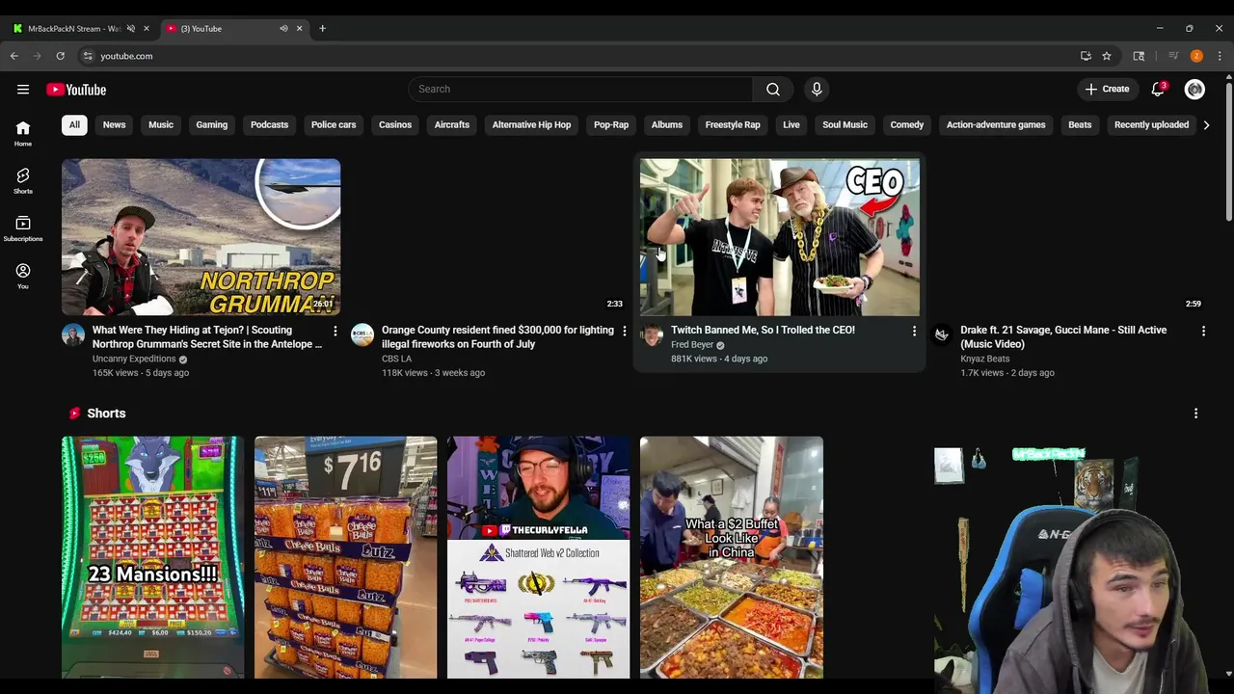This screenshot has width=1234, height=694.
Task: Bookmark this page with the star icon
Action: click(x=1107, y=56)
